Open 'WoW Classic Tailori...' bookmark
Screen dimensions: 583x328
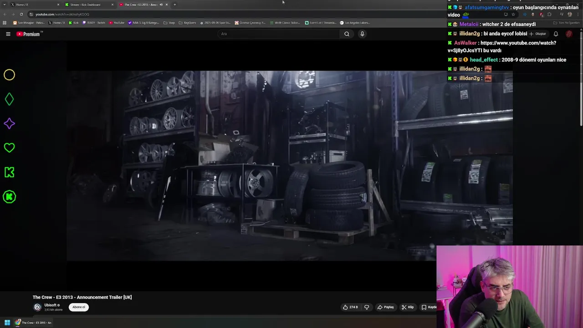(x=285, y=23)
